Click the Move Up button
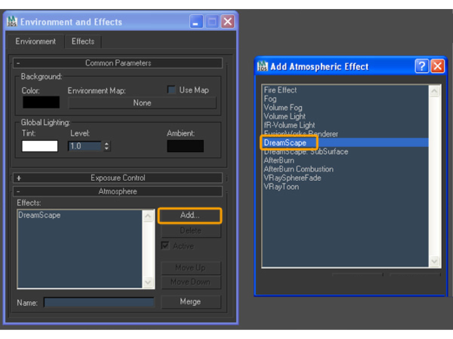The image size is (453, 339). click(191, 268)
